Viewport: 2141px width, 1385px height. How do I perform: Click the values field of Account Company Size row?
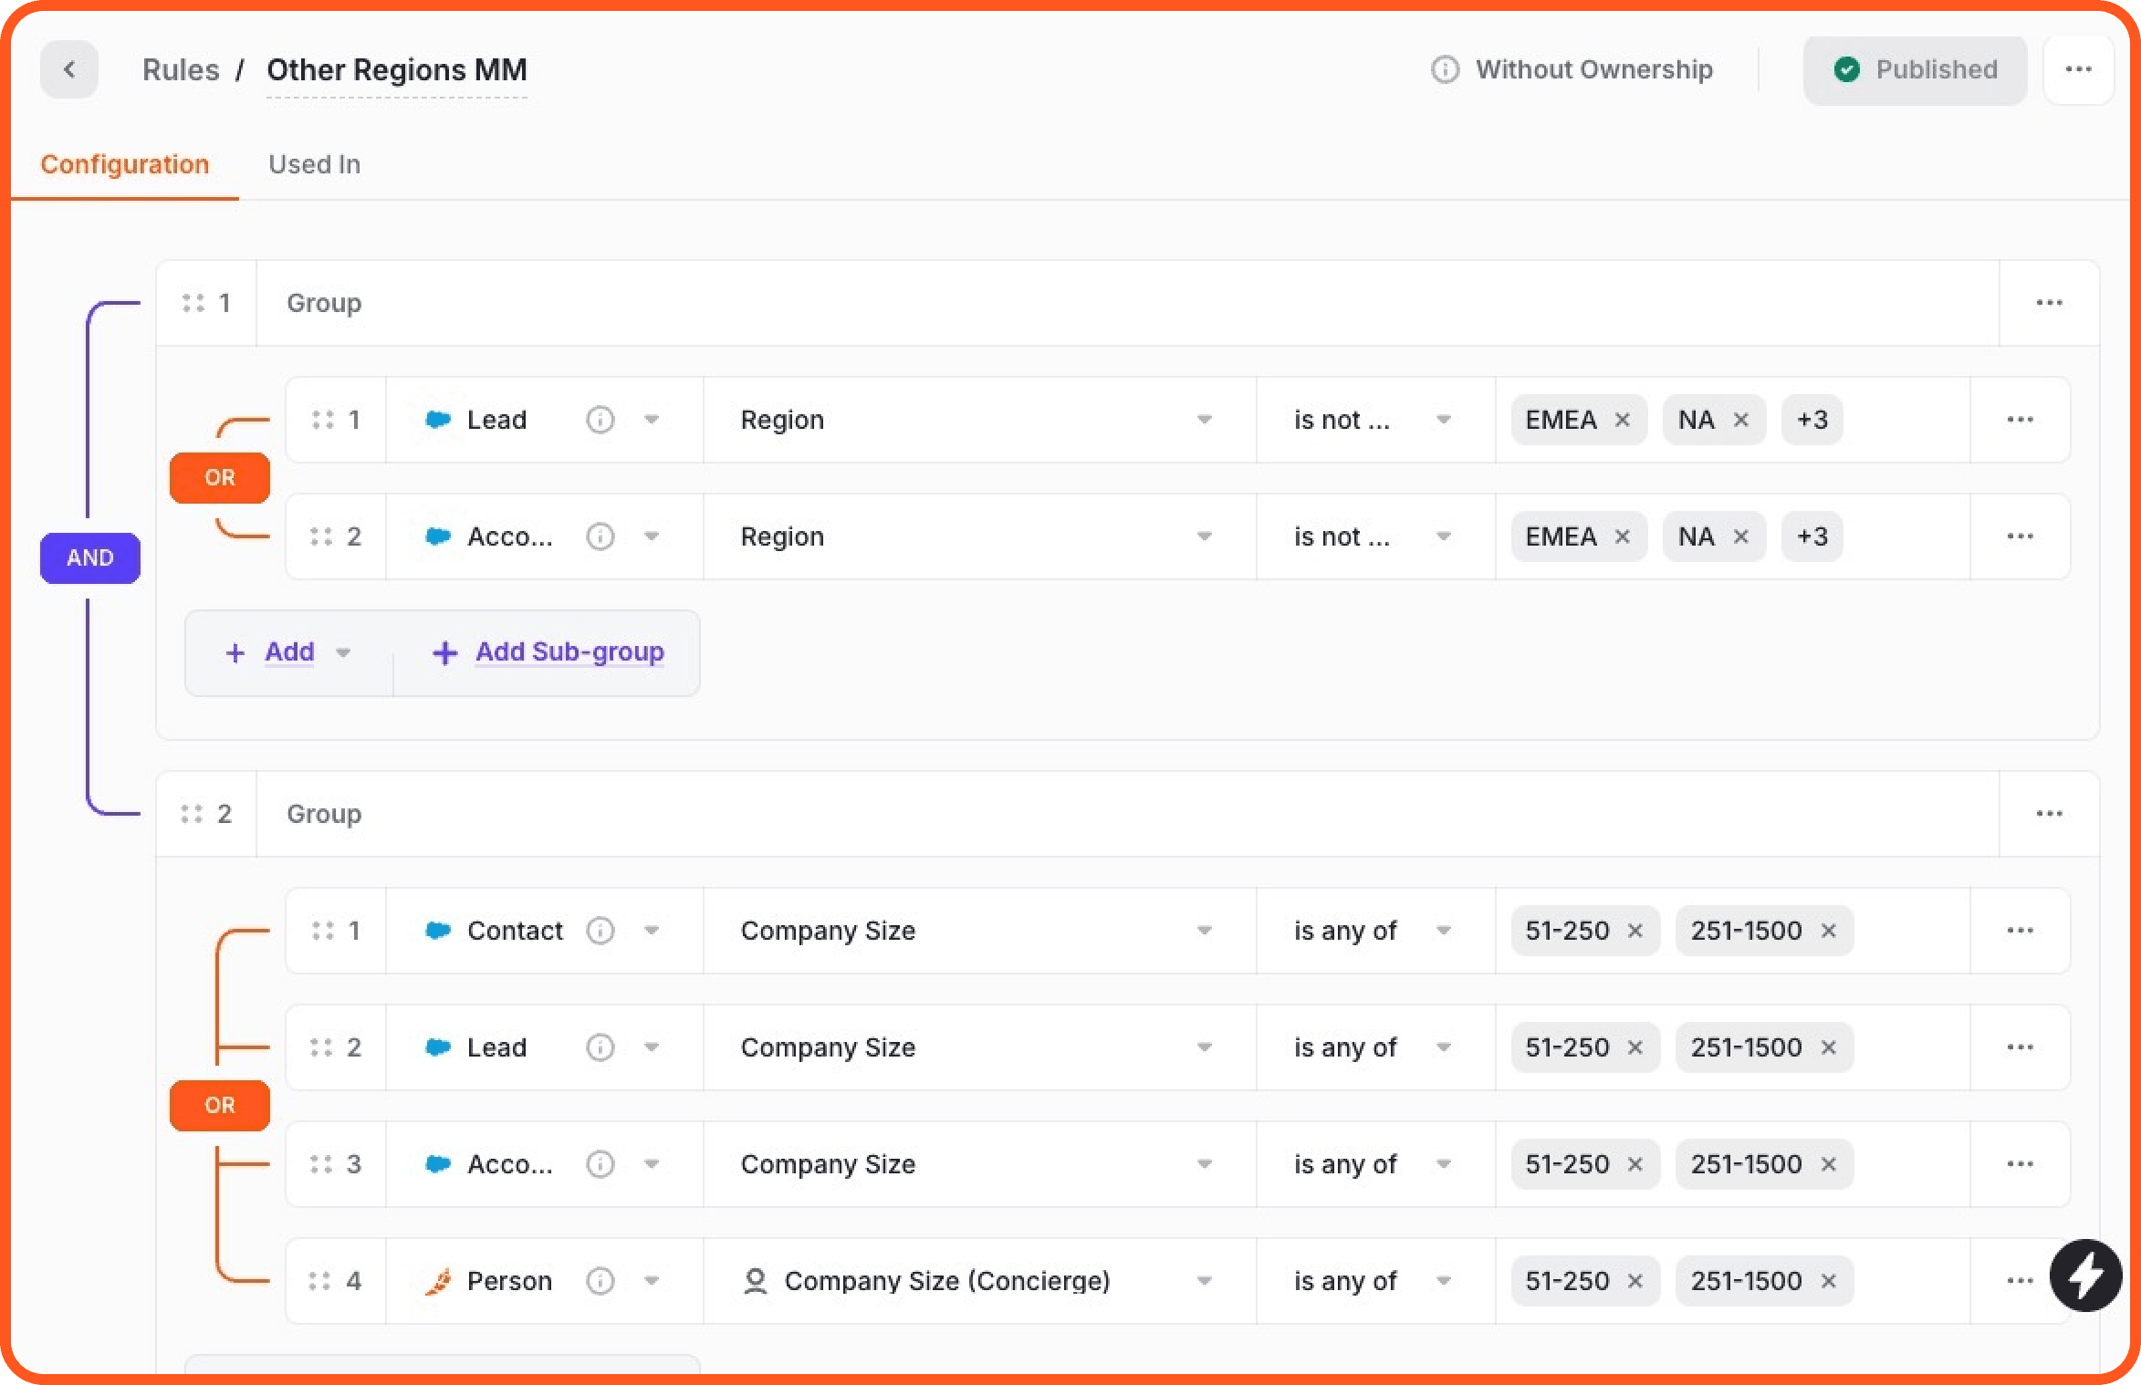(x=1732, y=1164)
